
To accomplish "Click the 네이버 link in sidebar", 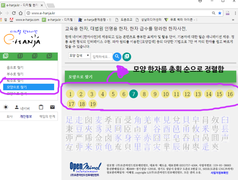I will pyautogui.click(x=25, y=109).
